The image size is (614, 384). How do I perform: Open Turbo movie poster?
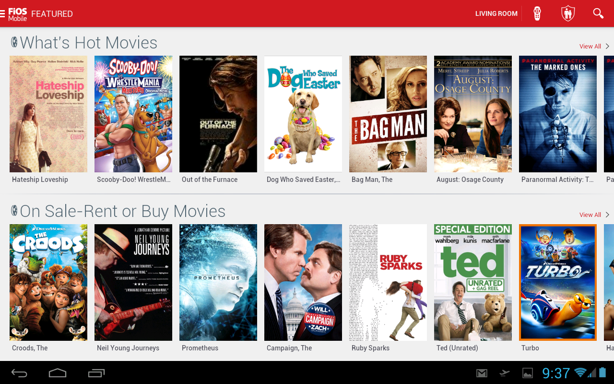pyautogui.click(x=558, y=282)
